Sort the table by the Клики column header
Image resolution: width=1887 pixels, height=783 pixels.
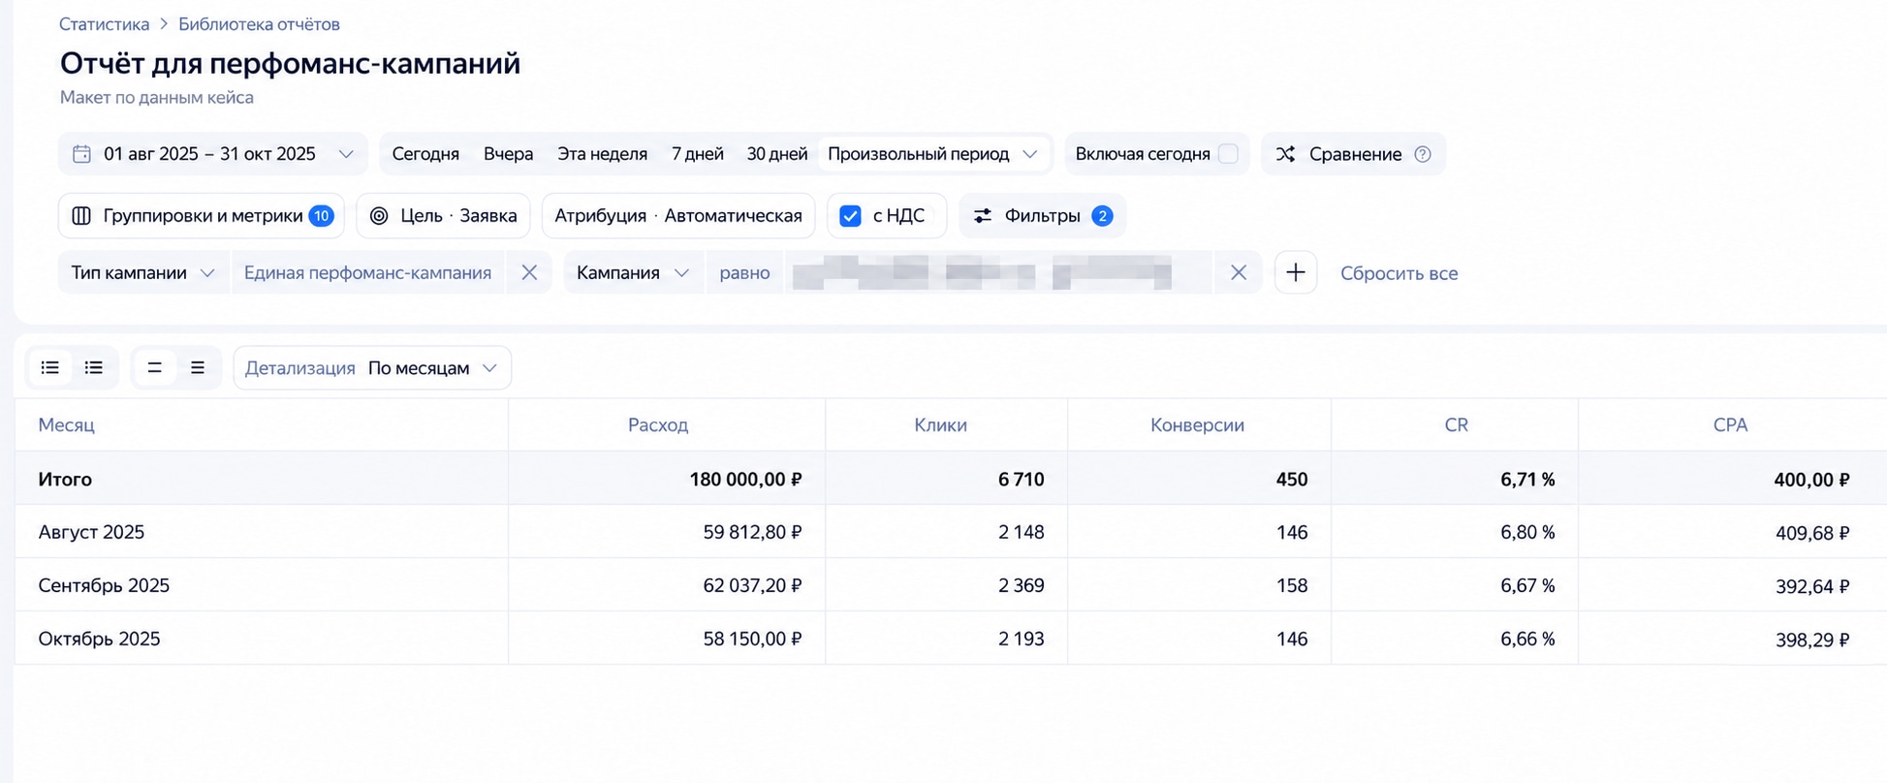tap(940, 424)
